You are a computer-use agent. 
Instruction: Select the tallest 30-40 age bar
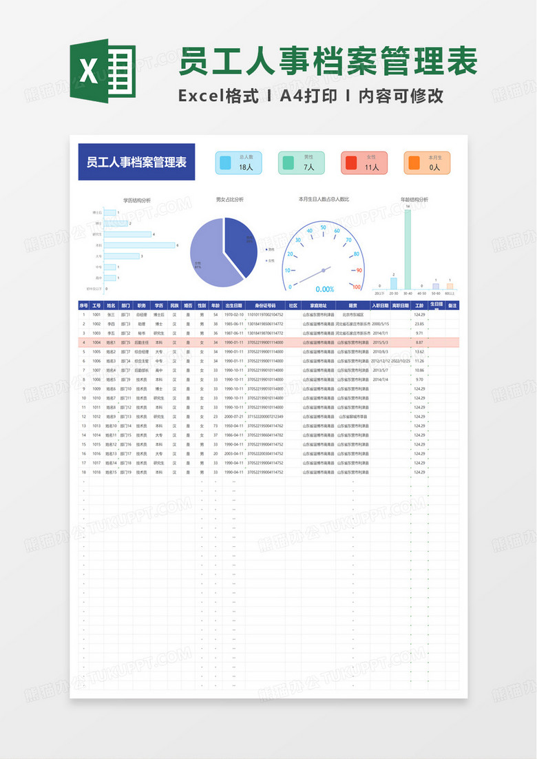[x=408, y=249]
